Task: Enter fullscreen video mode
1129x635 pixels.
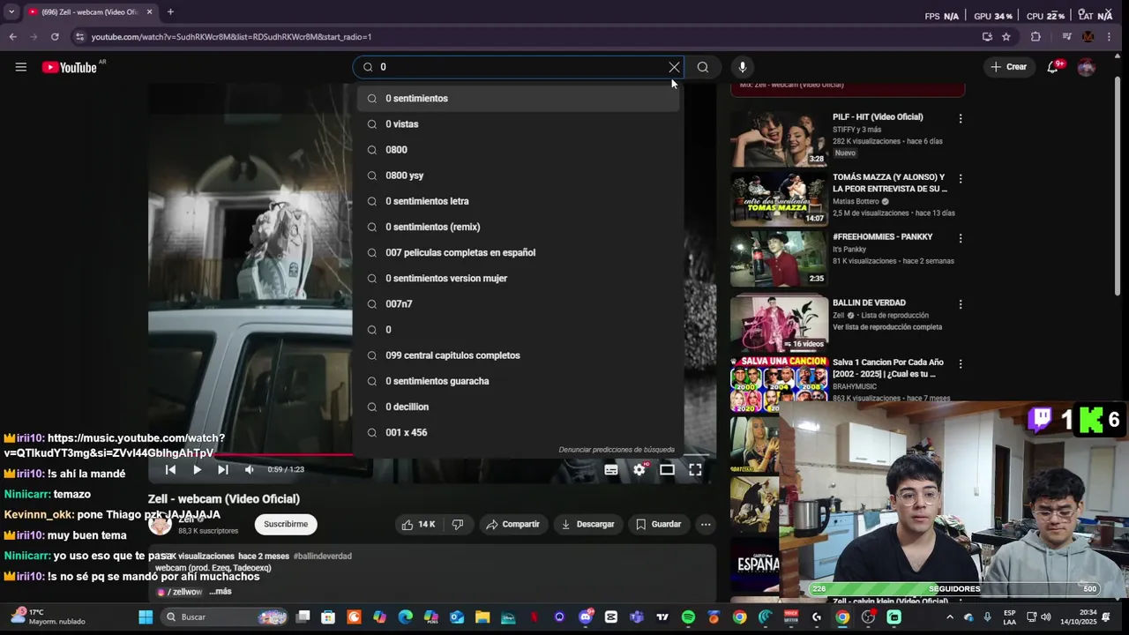Action: point(695,470)
